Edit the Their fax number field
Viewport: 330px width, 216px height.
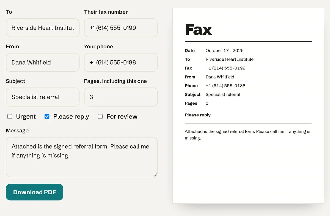click(121, 28)
